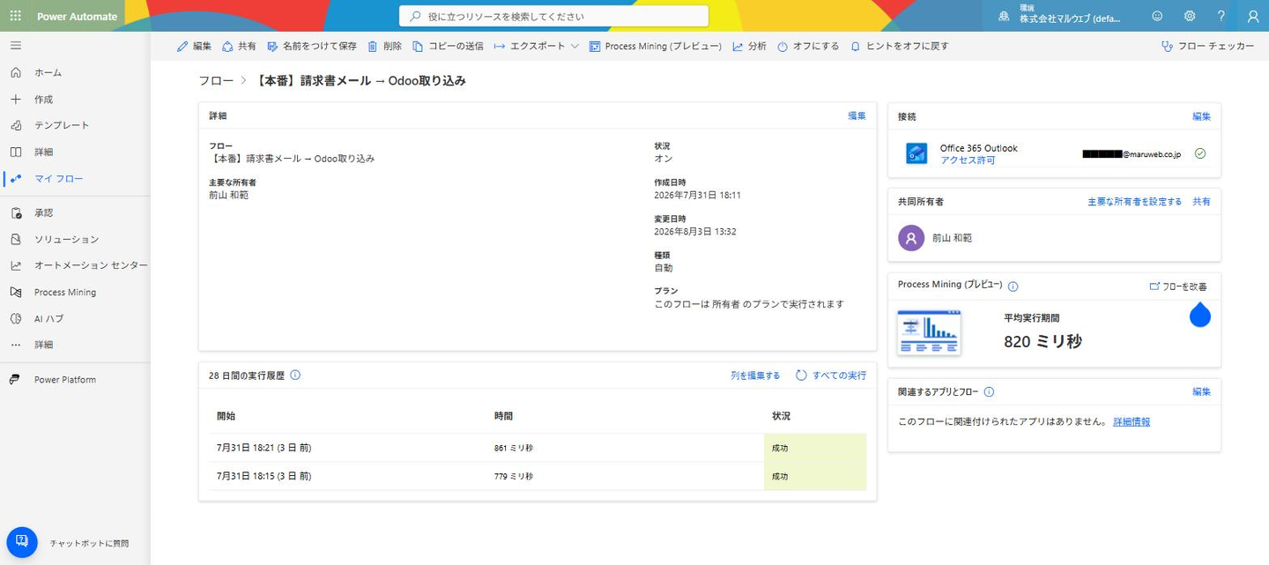Image resolution: width=1269 pixels, height=565 pixels.
Task: Click the 861 ミリ秒 duration cell
Action: pyautogui.click(x=514, y=449)
